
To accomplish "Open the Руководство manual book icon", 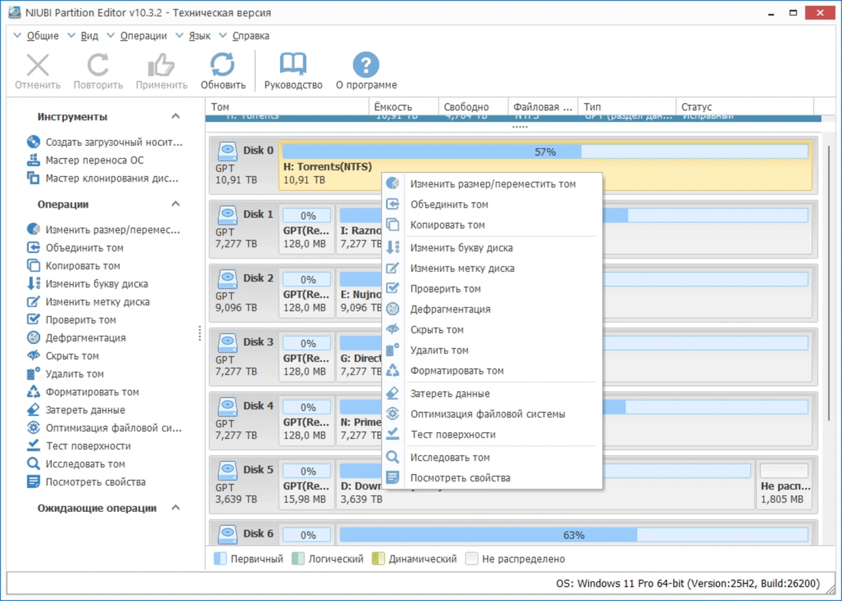I will click(x=293, y=65).
